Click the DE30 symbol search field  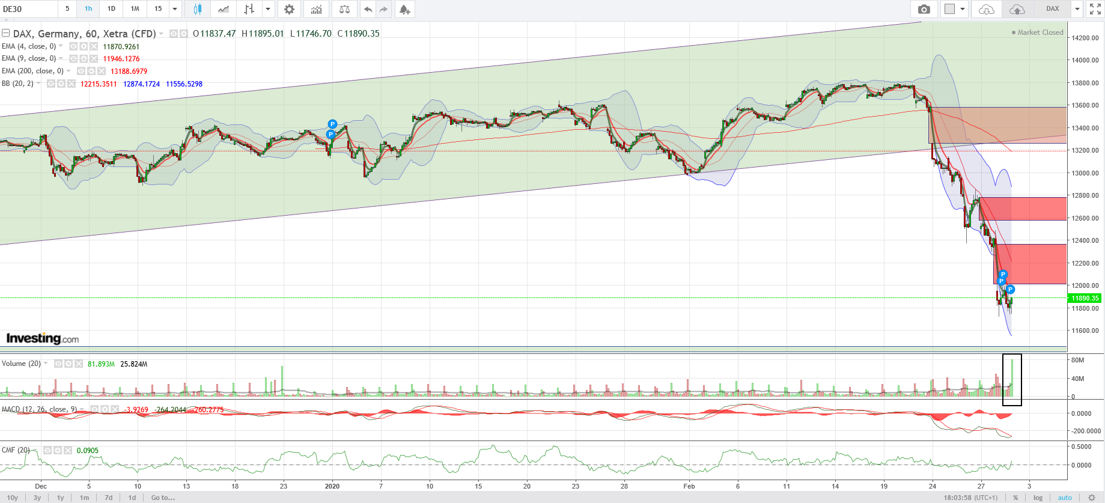29,9
